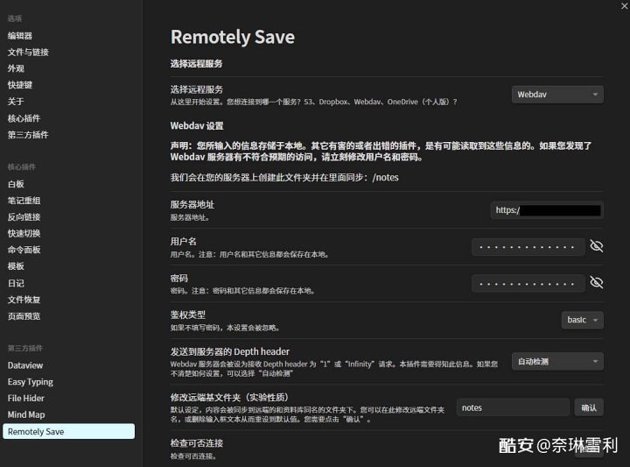Screen dimensions: 630x467
Task: Click the 鉴权类型 label
Action: coord(187,315)
